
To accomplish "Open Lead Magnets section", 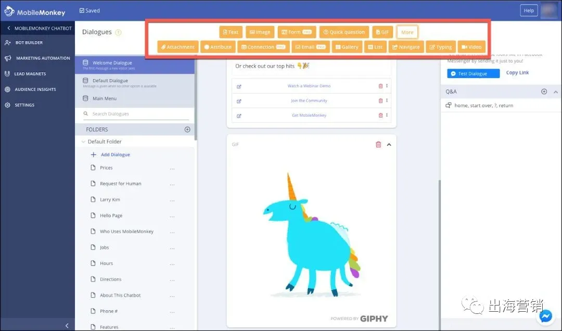I will coord(25,74).
